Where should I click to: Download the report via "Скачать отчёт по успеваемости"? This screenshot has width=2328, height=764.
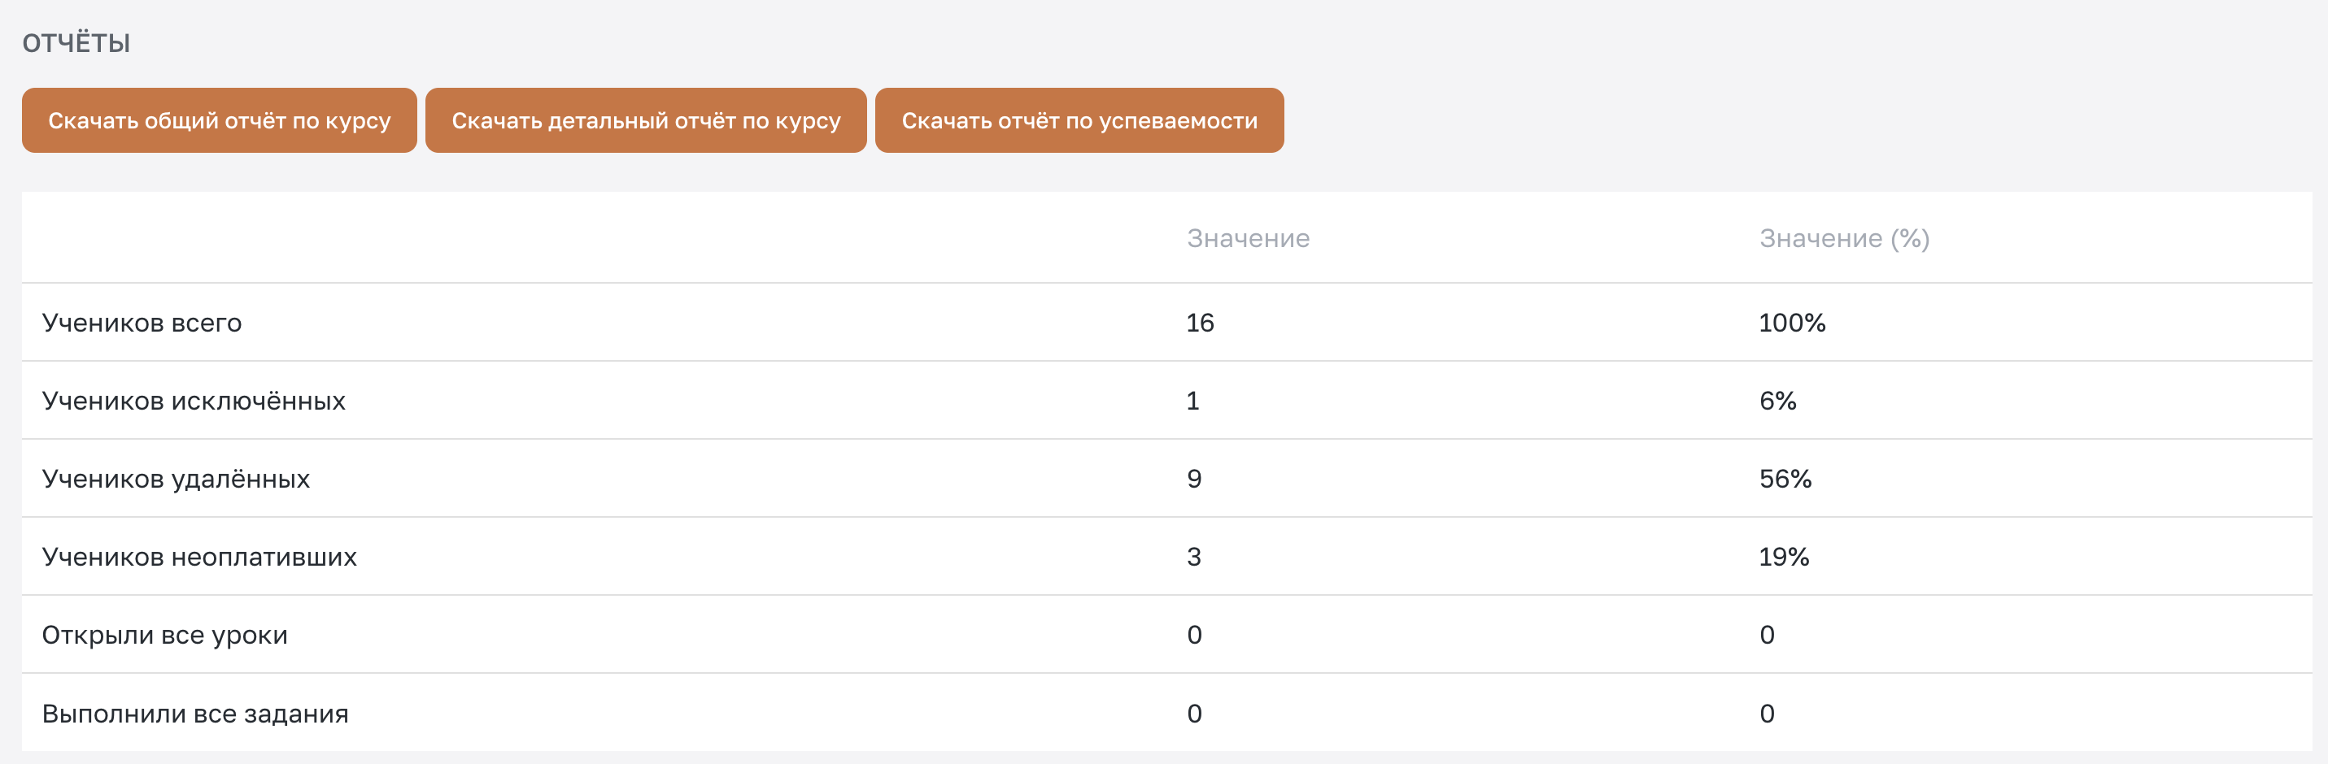1079,121
